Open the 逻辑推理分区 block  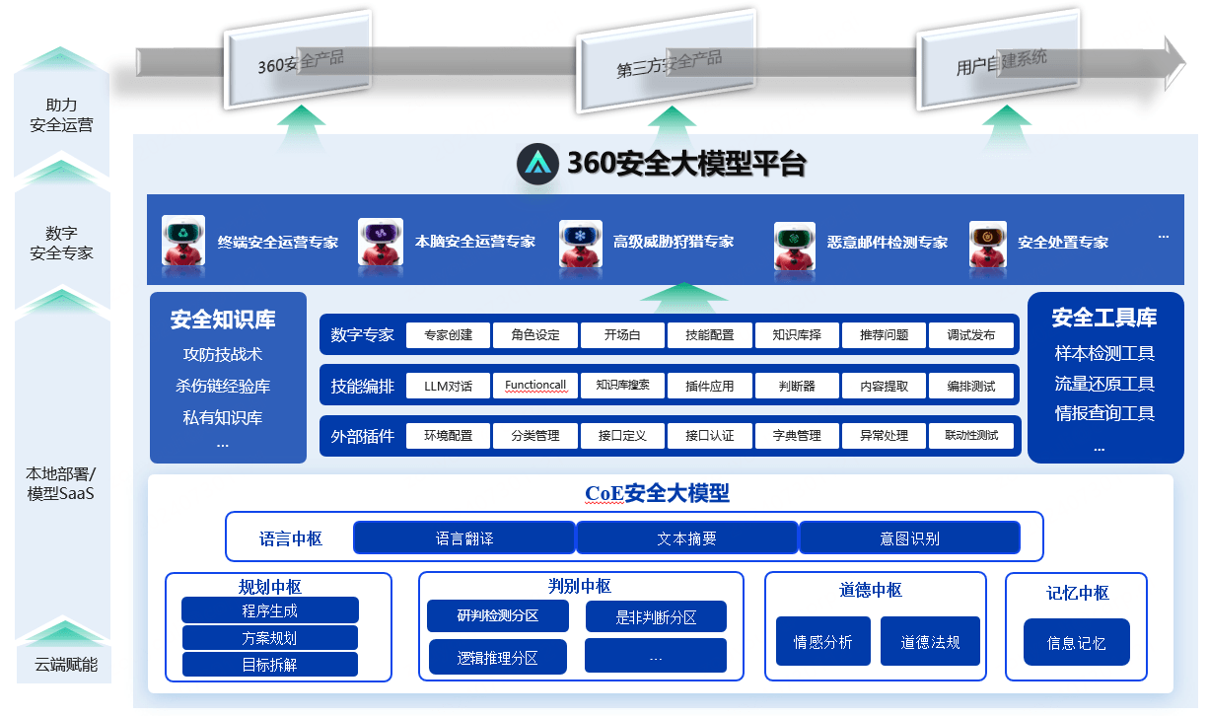pos(498,657)
